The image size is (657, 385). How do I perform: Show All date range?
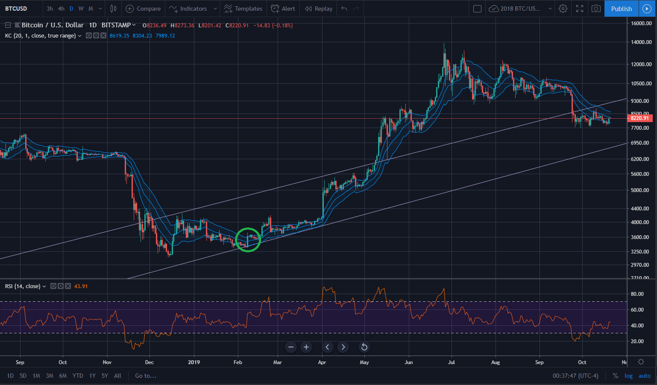[117, 376]
